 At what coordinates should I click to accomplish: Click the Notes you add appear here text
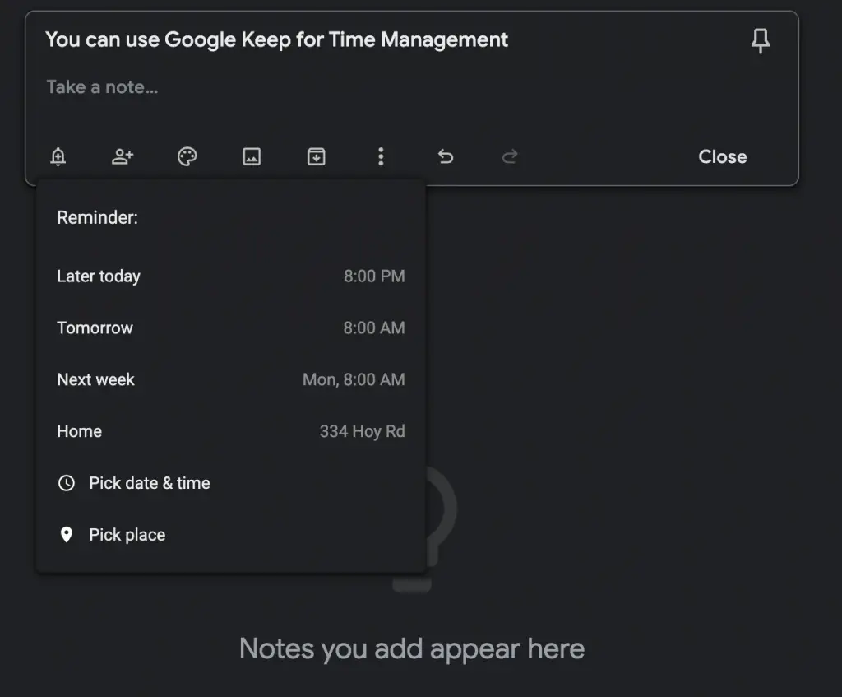point(412,648)
